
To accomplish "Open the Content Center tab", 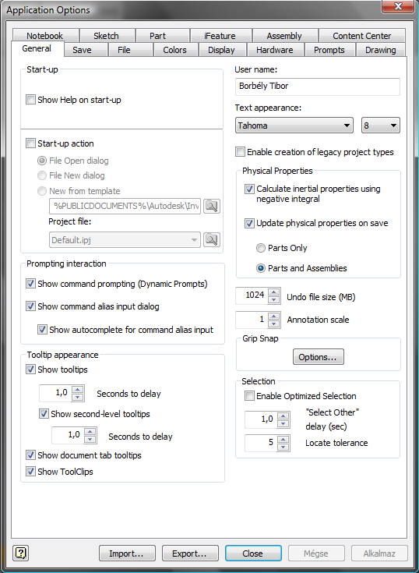I will 361,36.
